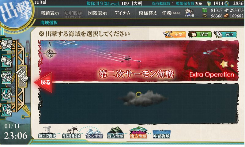
Task: Open the 入渠 docking repair icon
Action: (x=6, y=94)
